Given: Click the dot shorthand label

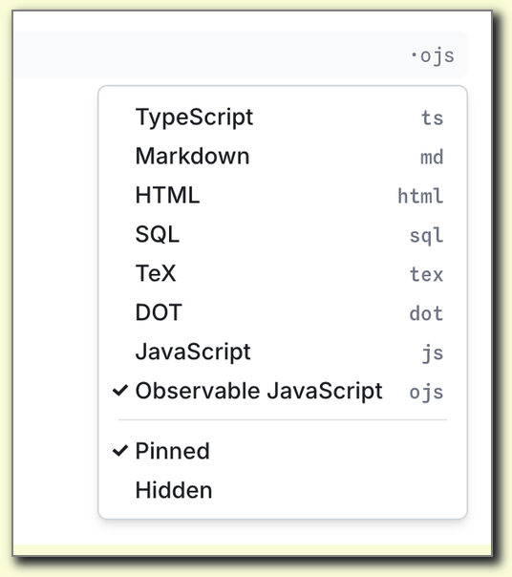Looking at the screenshot, I should [x=427, y=313].
